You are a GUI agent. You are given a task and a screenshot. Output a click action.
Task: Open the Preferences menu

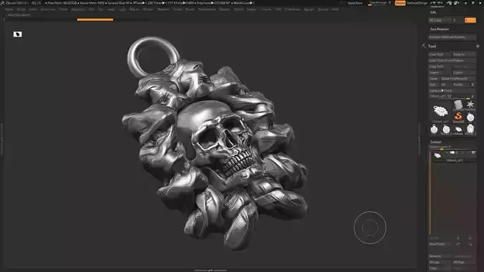pos(207,9)
